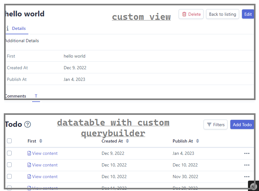
Task: Toggle the select-all checkbox in the table header
Action: click(x=9, y=141)
